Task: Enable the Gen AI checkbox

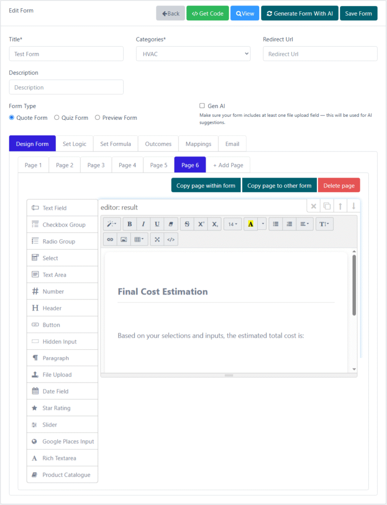Action: 202,106
